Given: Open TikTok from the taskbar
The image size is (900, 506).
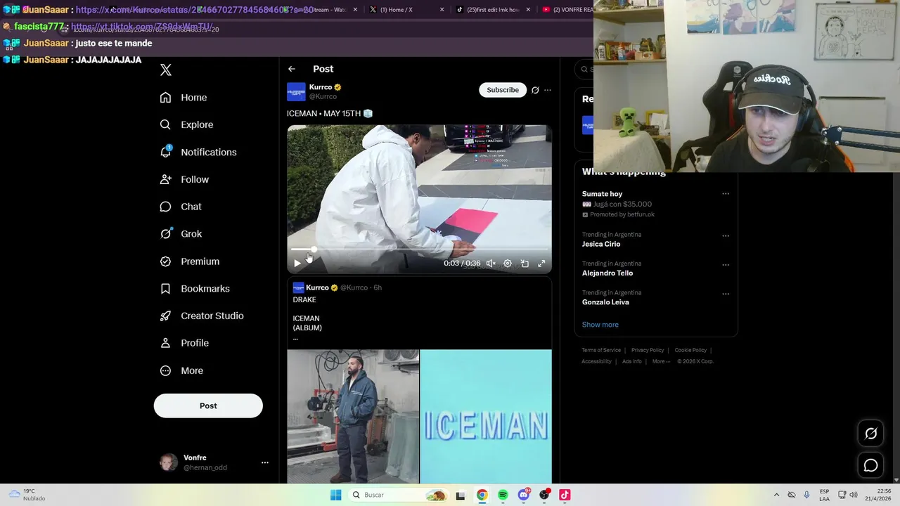Looking at the screenshot, I should (x=565, y=495).
